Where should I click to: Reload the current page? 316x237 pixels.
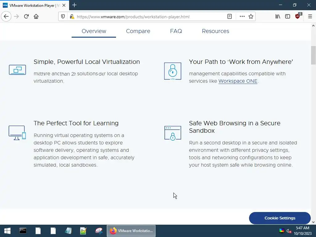click(26, 17)
